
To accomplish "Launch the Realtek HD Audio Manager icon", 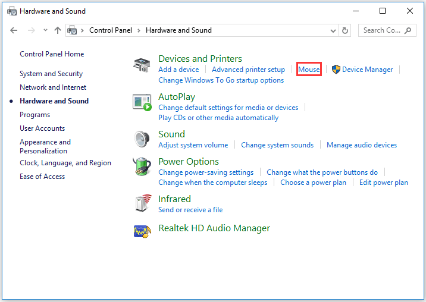I will pyautogui.click(x=142, y=231).
